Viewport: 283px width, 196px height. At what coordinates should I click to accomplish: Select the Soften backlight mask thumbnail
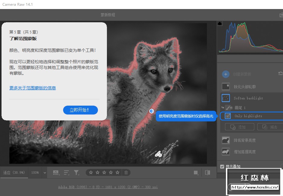226,98
